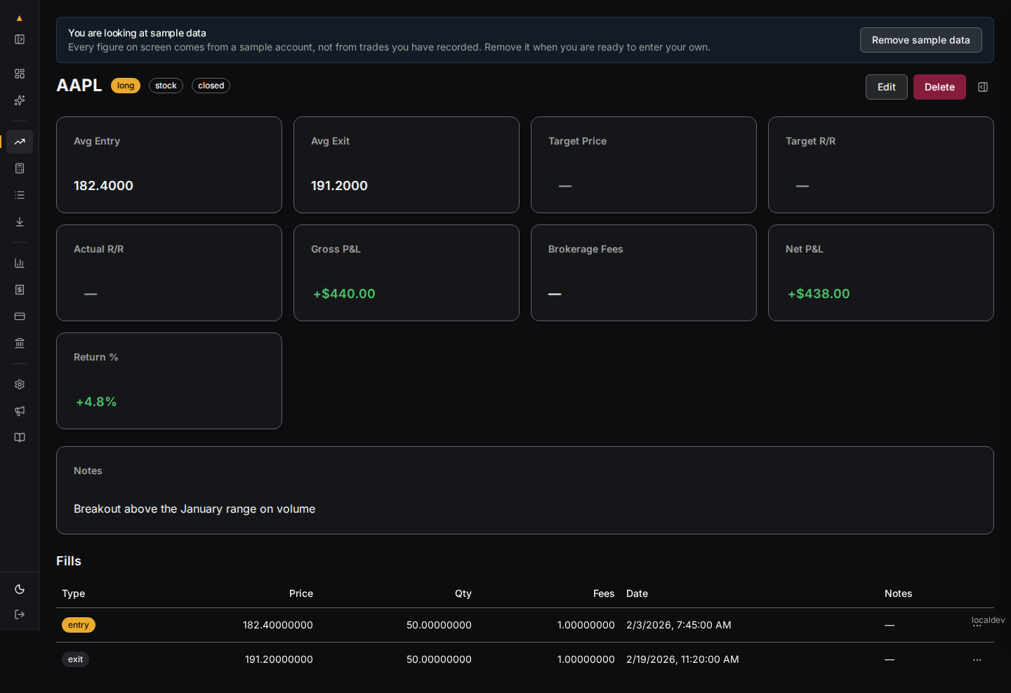Open the settings gear icon
This screenshot has height=693, width=1011.
(20, 384)
